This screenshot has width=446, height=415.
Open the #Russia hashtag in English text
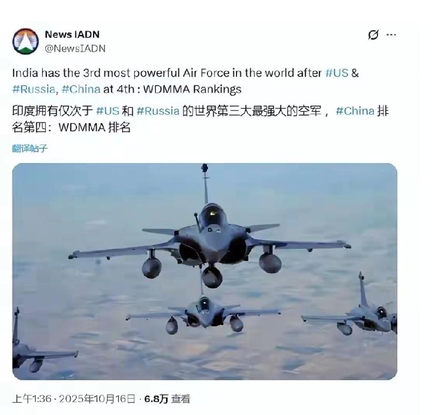pos(34,89)
